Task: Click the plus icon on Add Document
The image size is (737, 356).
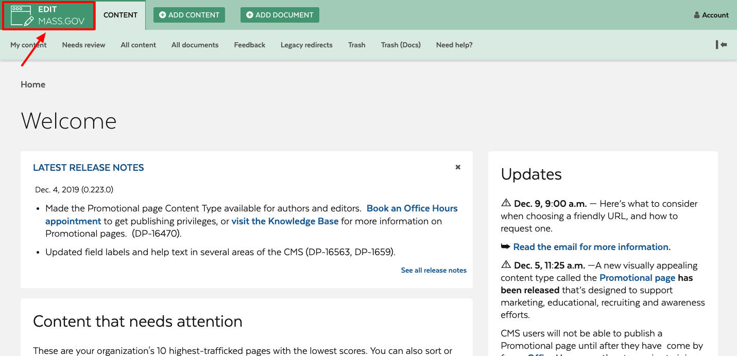Action: click(x=250, y=15)
